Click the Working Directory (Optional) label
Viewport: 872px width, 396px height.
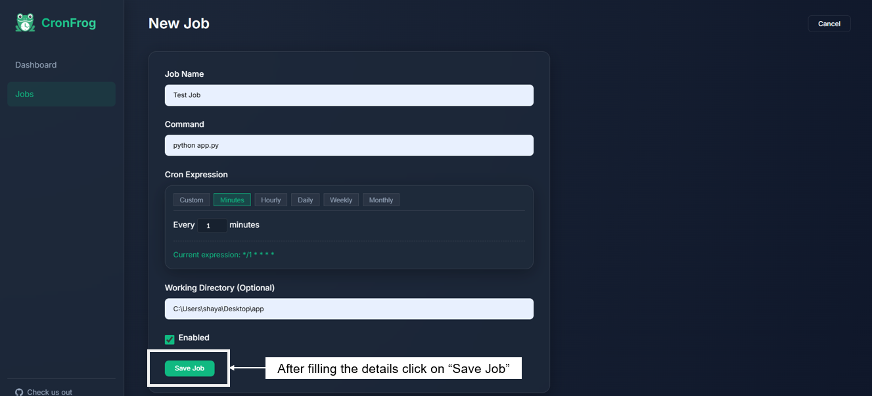click(219, 288)
